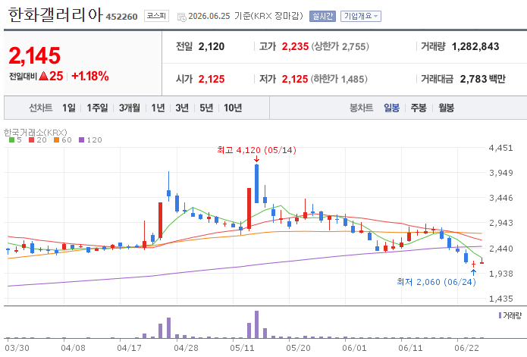The image size is (527, 357).
Task: Select the 1주일 line chart tab
Action: 97,108
